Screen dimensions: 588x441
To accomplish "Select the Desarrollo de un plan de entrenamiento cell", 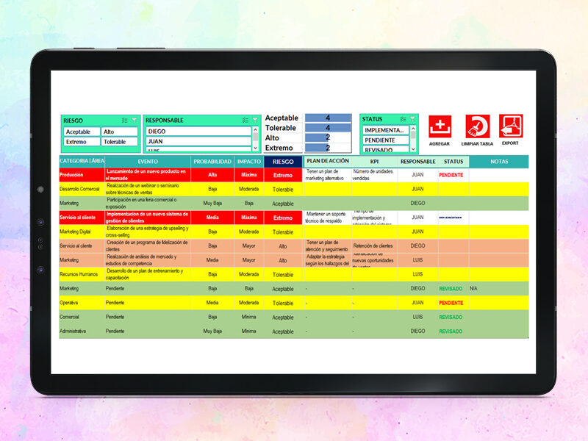I will [148, 274].
